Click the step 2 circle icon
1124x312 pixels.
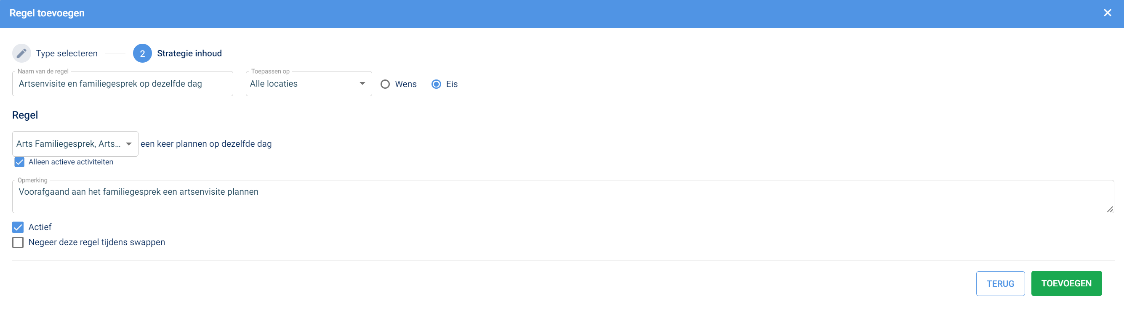point(142,53)
